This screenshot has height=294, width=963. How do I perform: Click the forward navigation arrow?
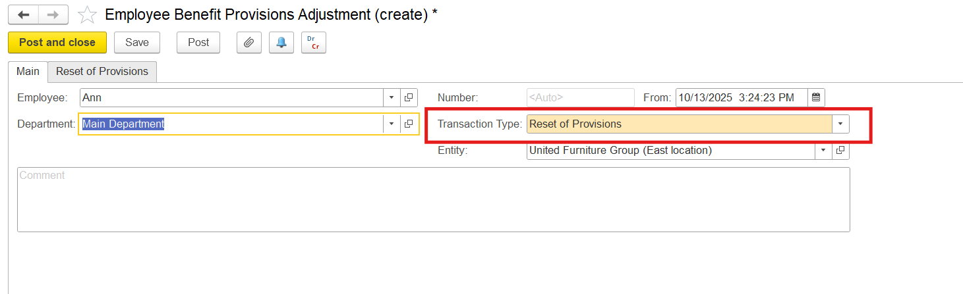click(53, 14)
